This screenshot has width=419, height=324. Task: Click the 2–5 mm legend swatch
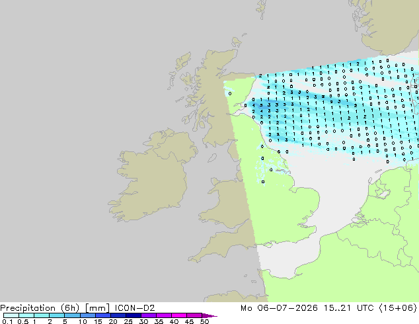[x=57, y=315]
